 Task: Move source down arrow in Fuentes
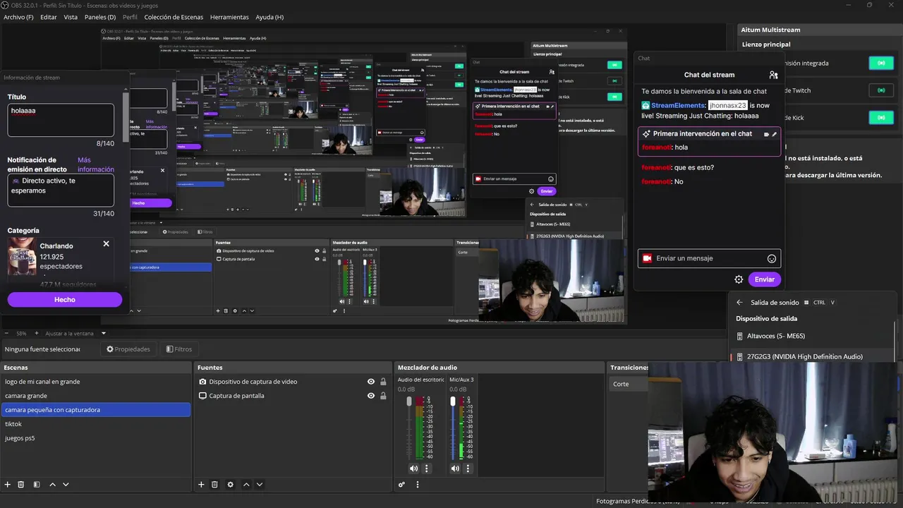(260, 485)
